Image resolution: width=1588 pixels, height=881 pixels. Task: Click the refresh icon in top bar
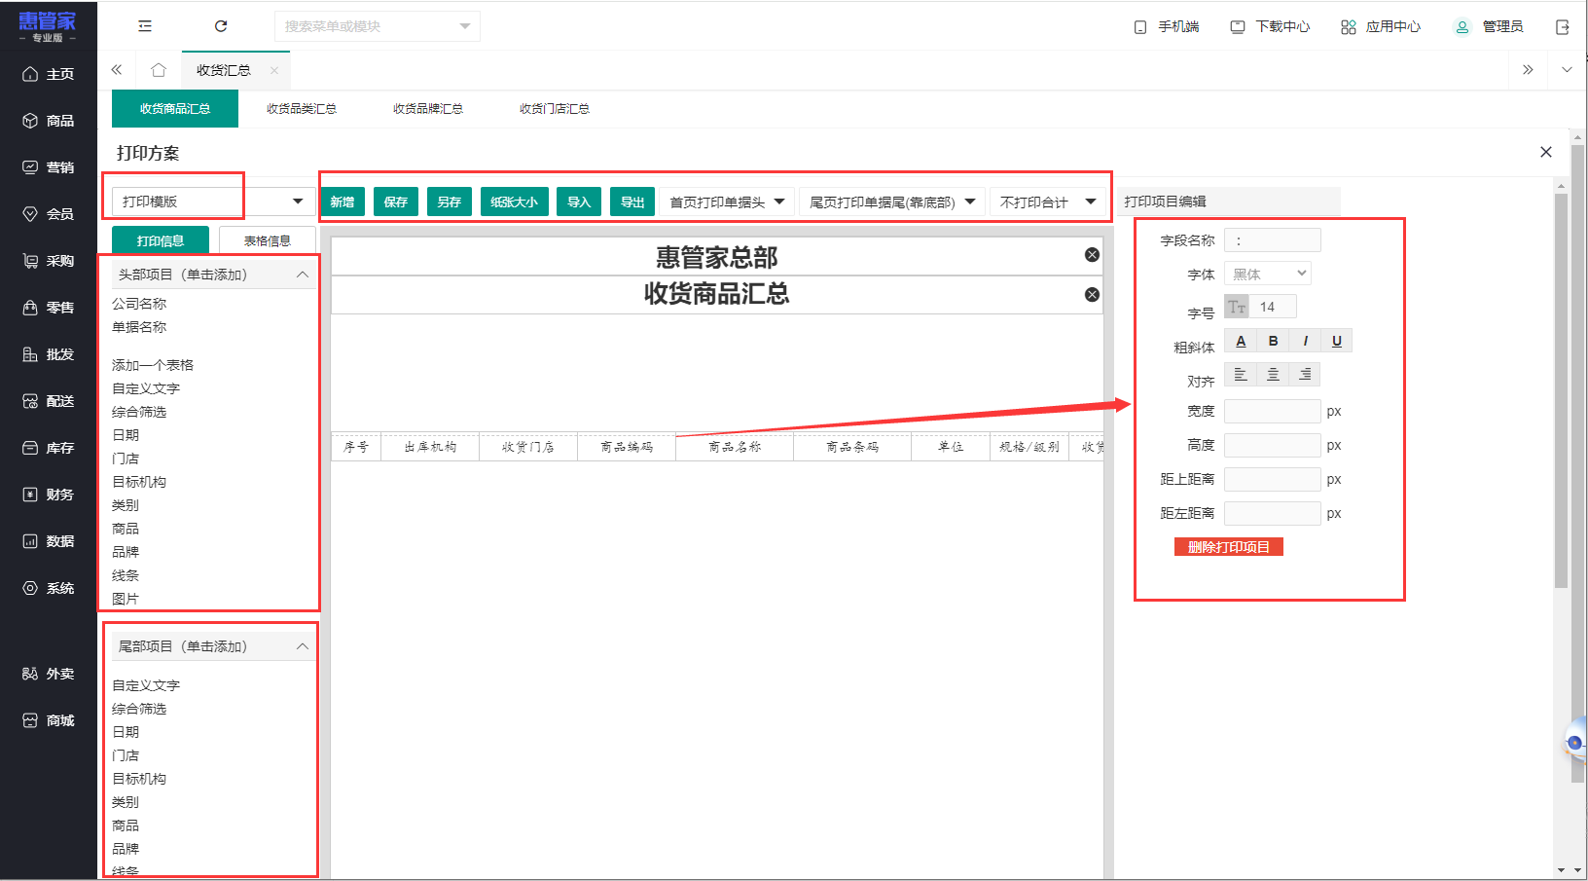tap(221, 26)
